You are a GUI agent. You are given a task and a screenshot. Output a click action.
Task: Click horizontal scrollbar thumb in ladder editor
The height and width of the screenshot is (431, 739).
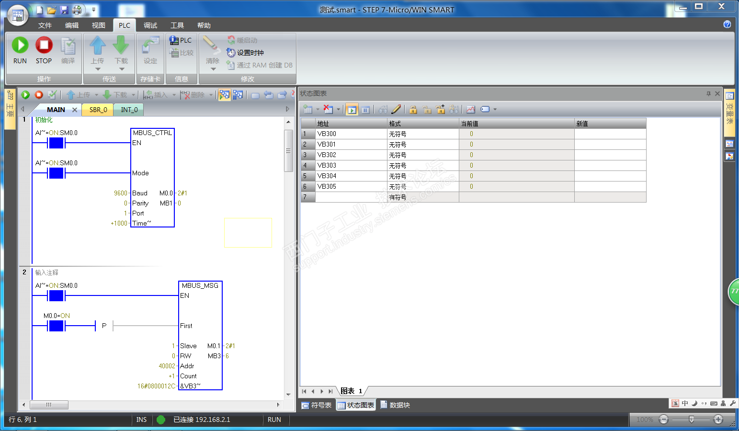click(49, 405)
